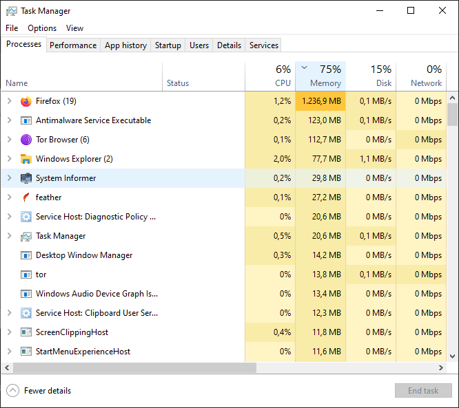The height and width of the screenshot is (408, 459).
Task: Expand the Antimalware Service Executable row
Action: [x=10, y=120]
